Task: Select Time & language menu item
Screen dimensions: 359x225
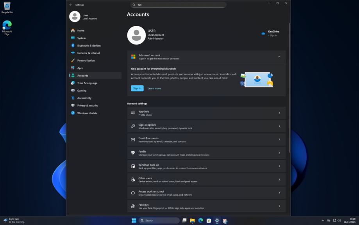Action: coord(87,83)
